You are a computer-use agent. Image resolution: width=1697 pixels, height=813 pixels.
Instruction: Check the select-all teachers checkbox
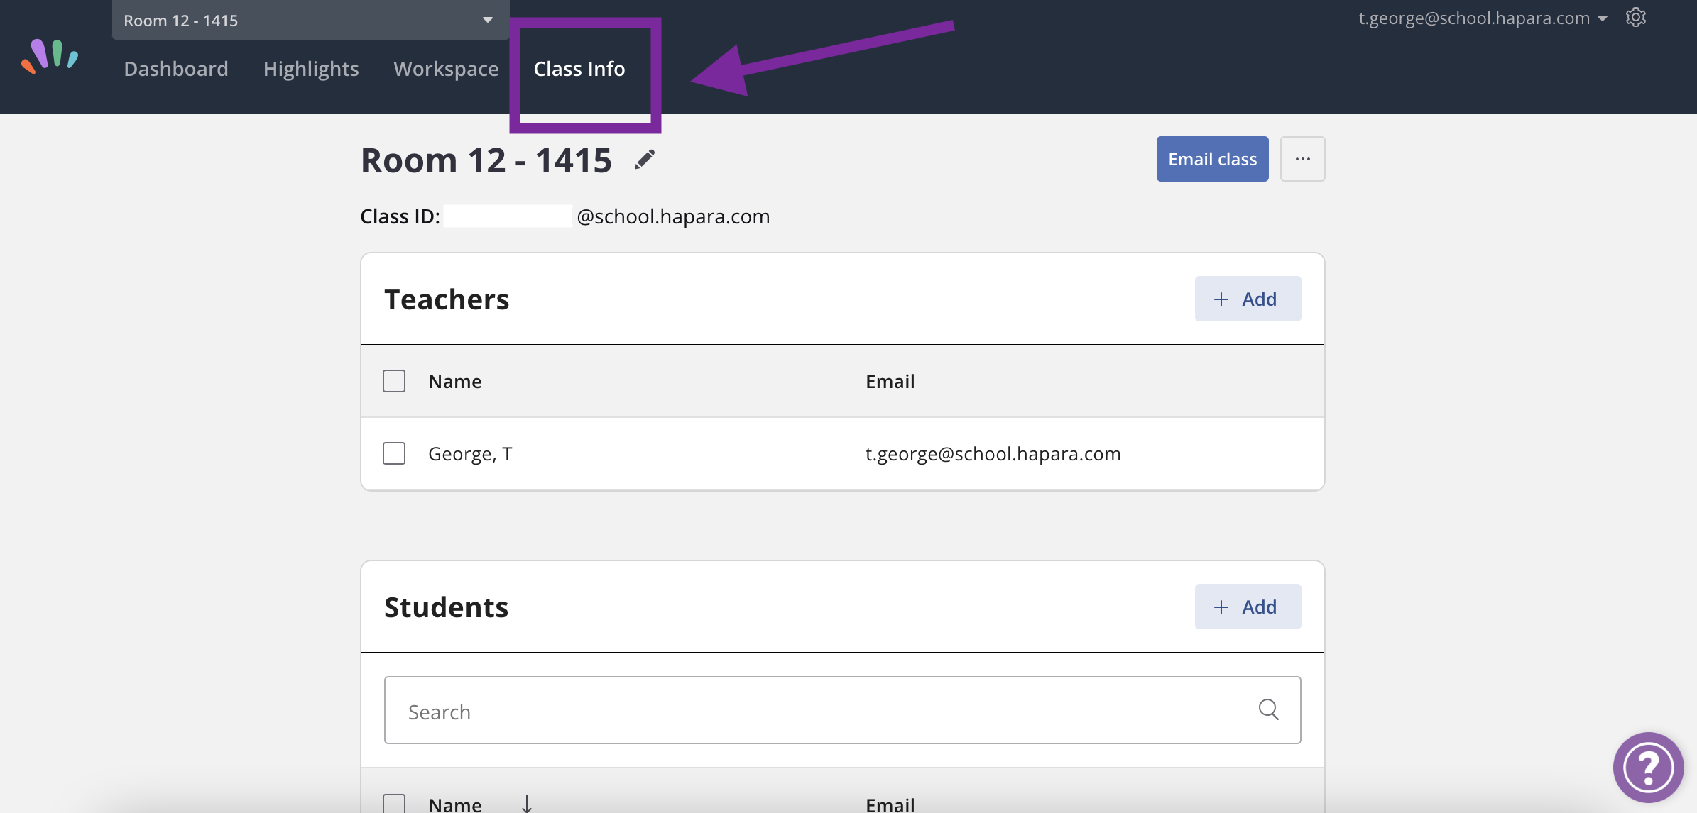[393, 381]
